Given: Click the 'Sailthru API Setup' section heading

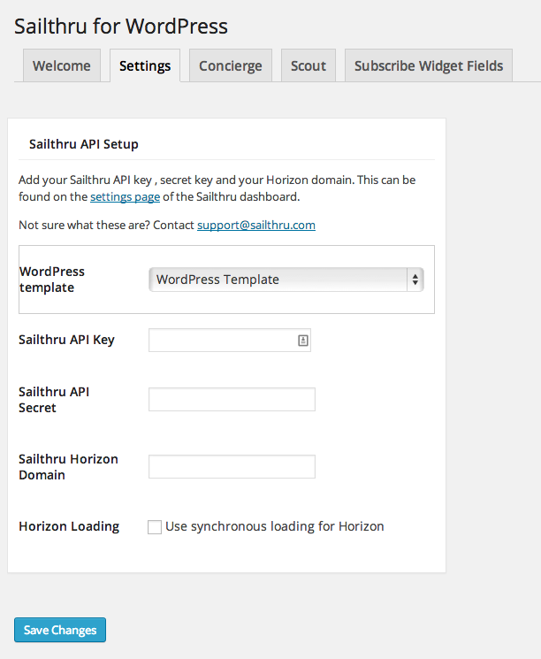Looking at the screenshot, I should (x=84, y=144).
